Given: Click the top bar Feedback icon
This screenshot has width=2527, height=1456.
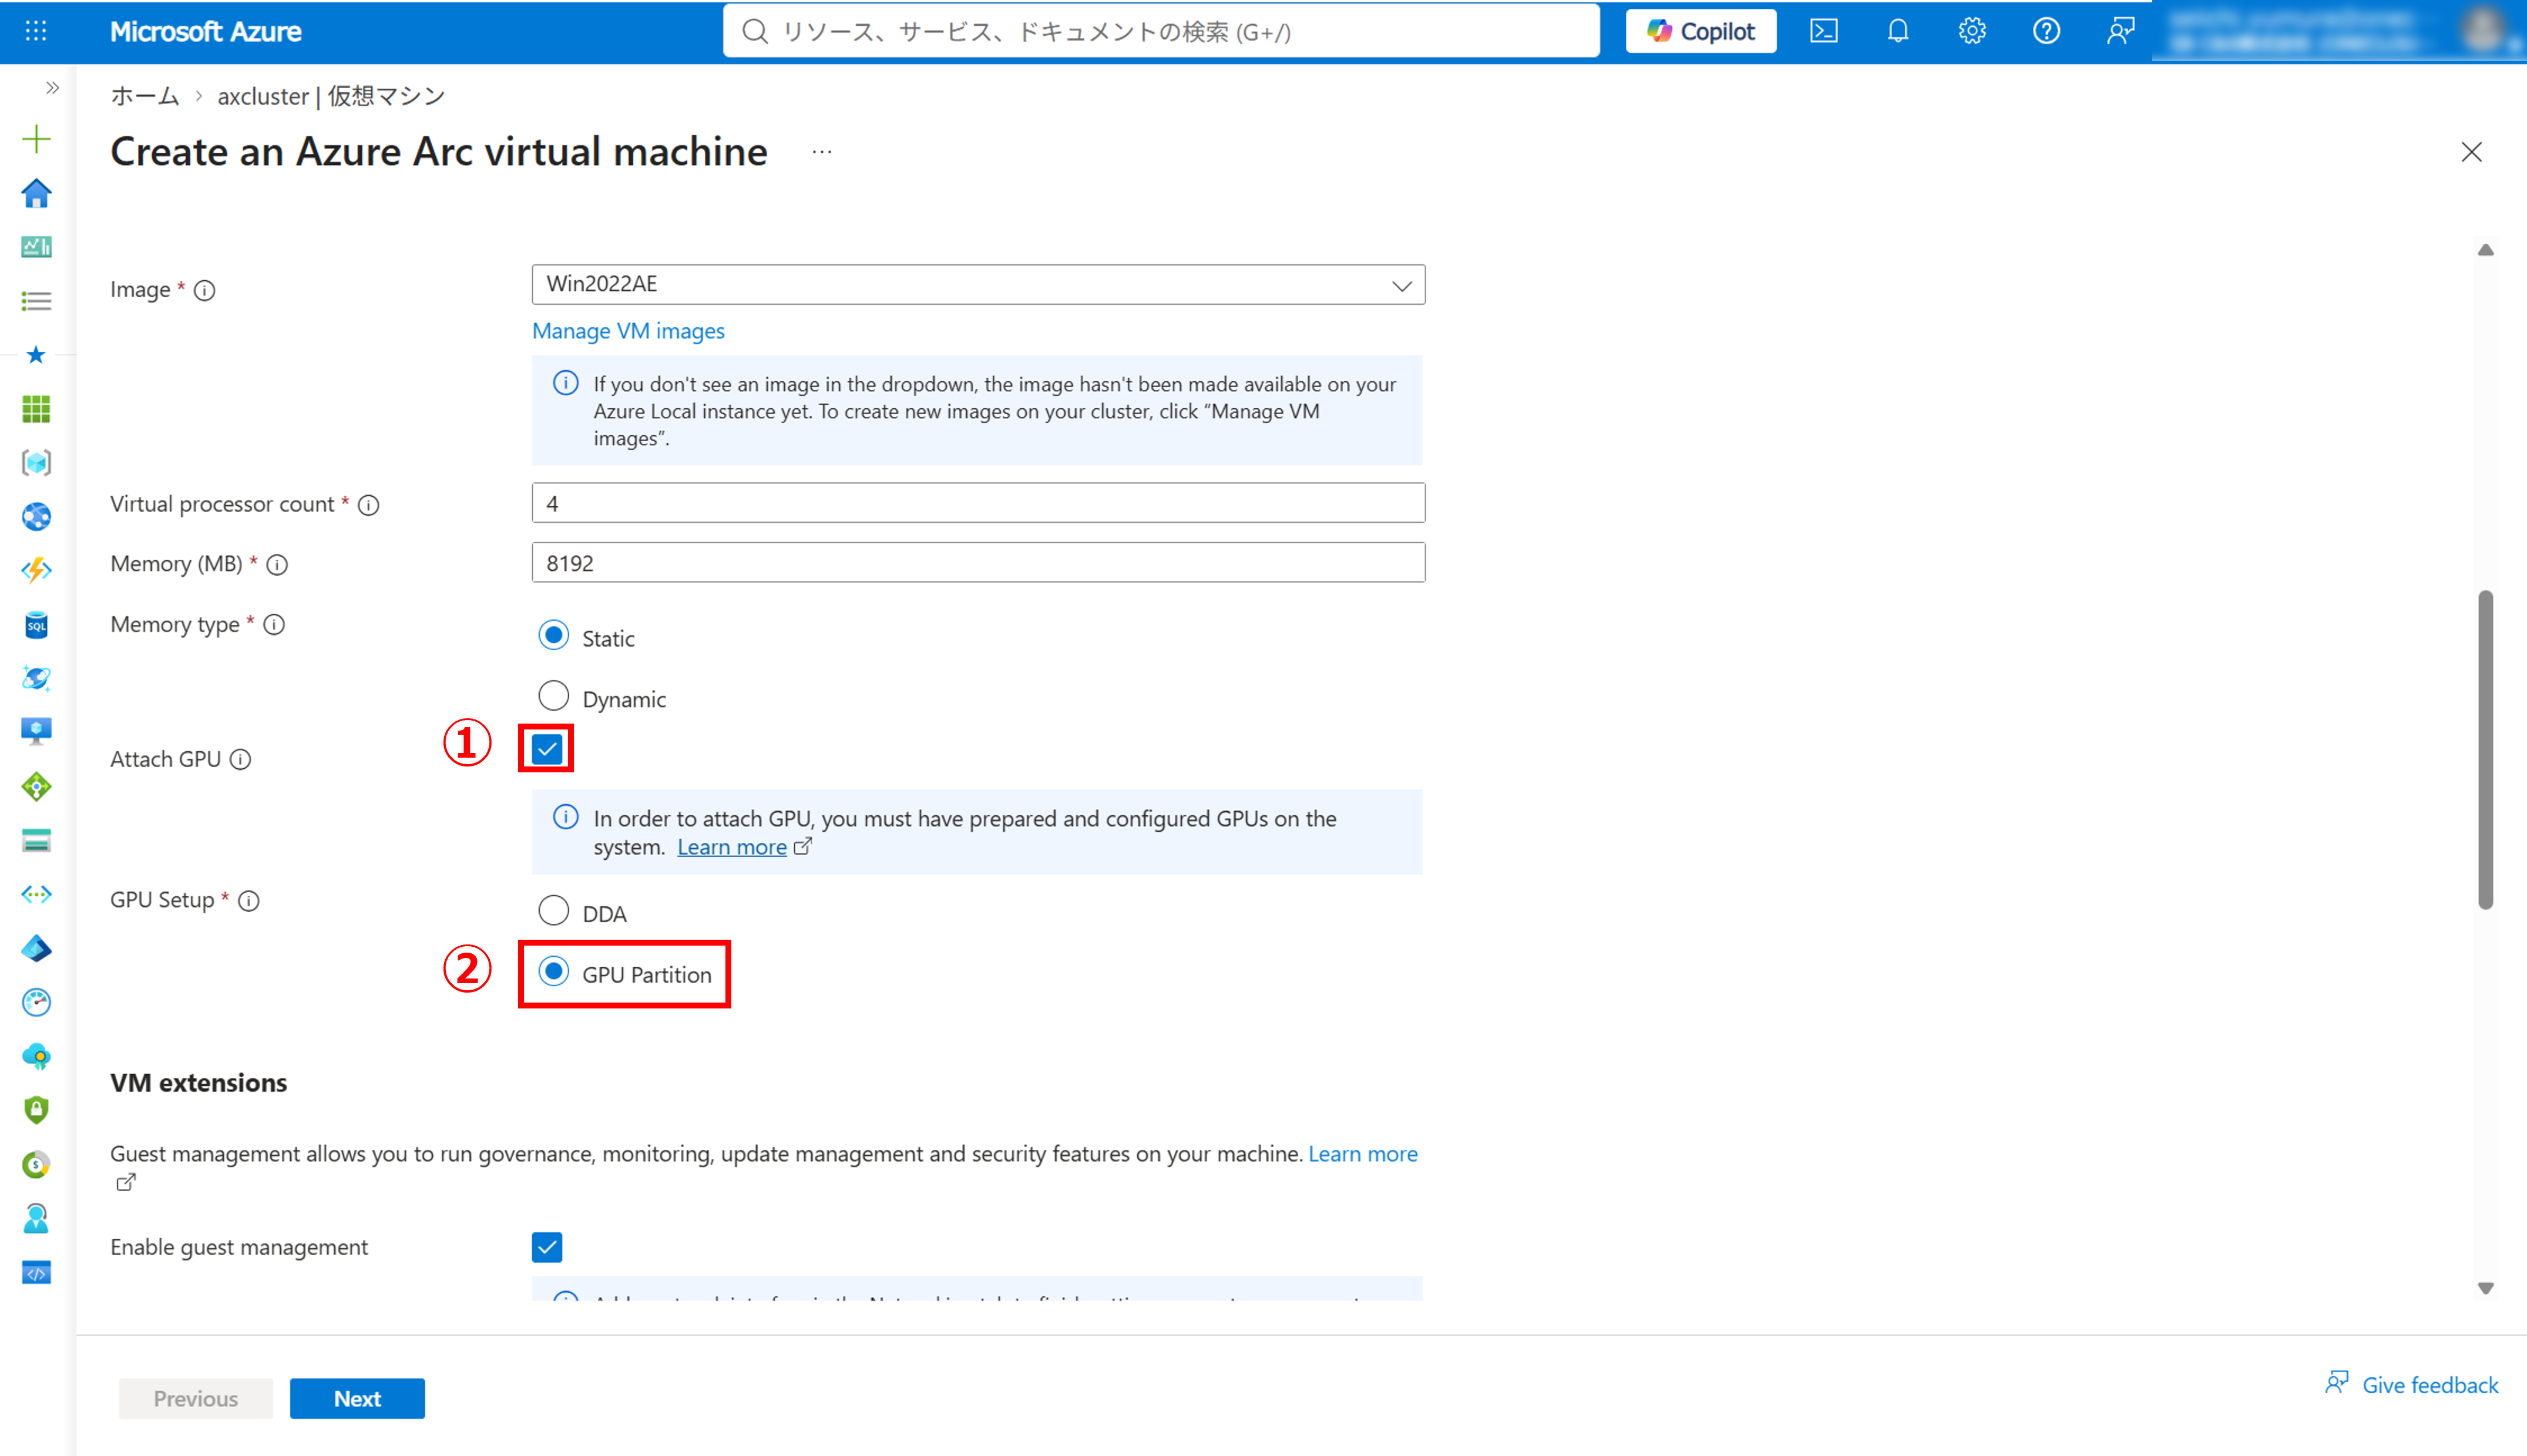Looking at the screenshot, I should click(2120, 31).
